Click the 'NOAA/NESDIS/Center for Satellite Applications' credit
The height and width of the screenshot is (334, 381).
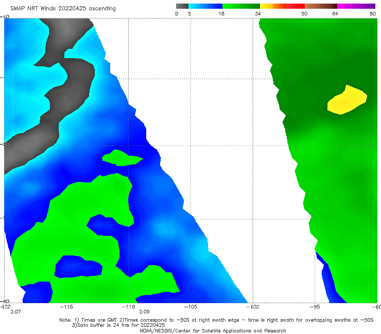click(x=213, y=330)
